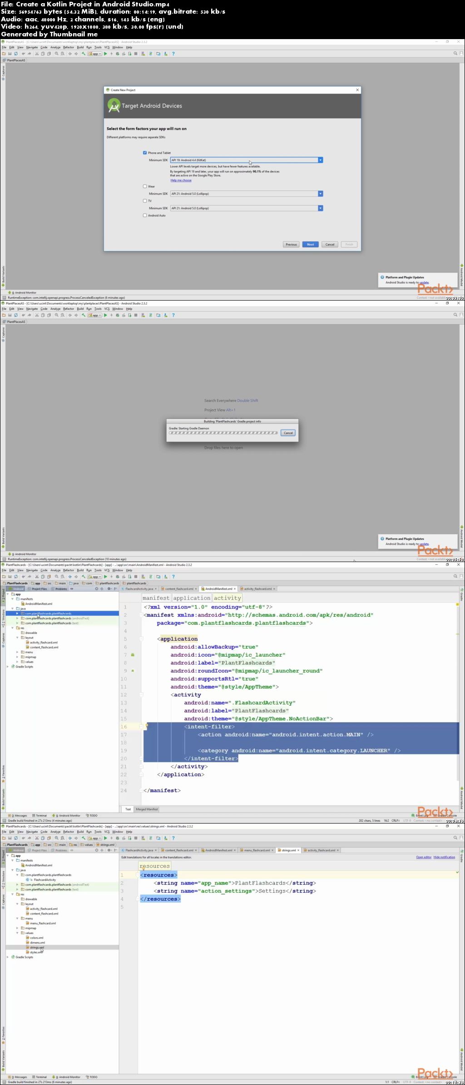The image size is (465, 1085).
Task: Click Stop square icon in AndroidManifest.xml window
Action: tap(135, 577)
